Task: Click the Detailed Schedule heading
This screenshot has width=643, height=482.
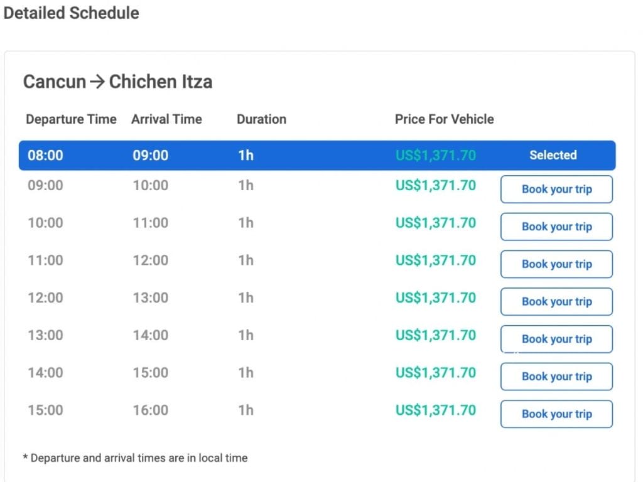Action: 71,13
